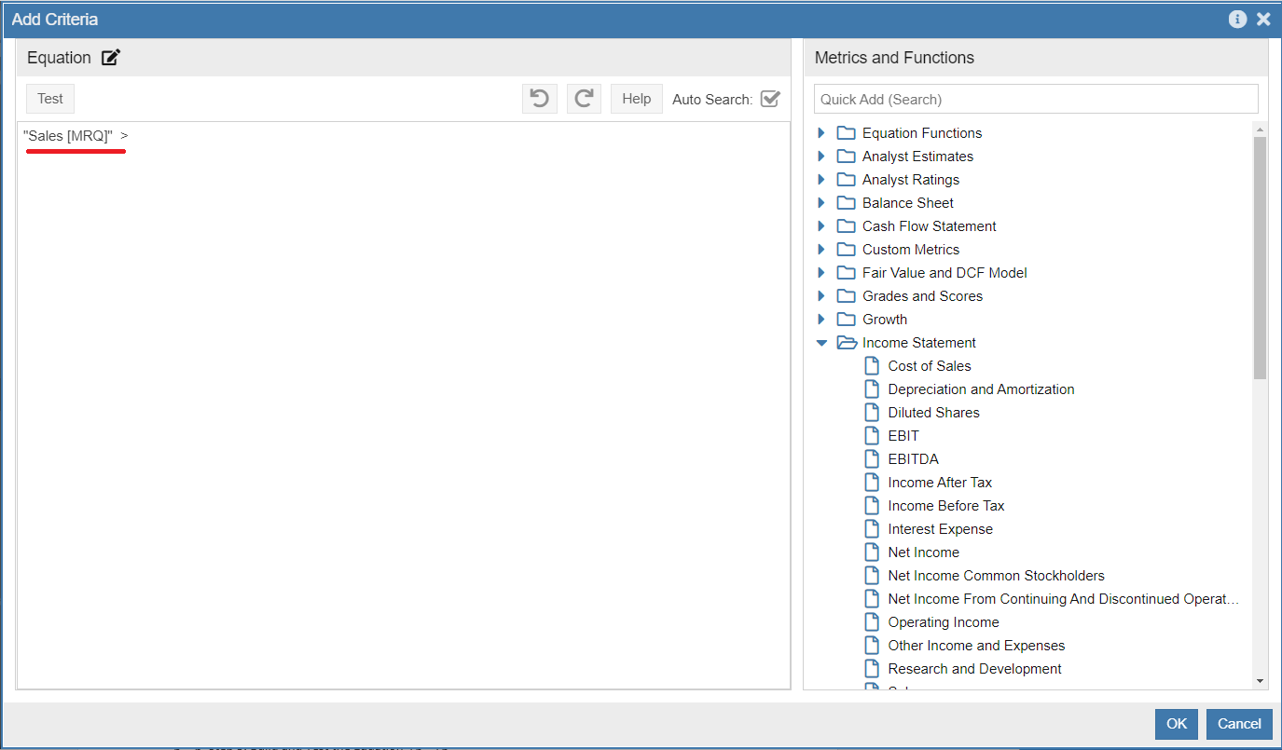Viewport: 1282px width, 750px height.
Task: Click the Research and Development document icon
Action: point(872,669)
